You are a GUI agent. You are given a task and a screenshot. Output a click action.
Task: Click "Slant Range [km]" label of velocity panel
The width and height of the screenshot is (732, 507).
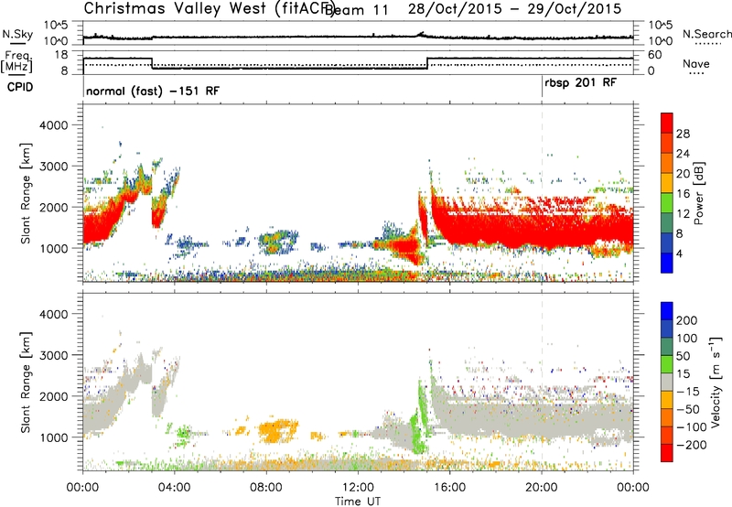pyautogui.click(x=26, y=382)
